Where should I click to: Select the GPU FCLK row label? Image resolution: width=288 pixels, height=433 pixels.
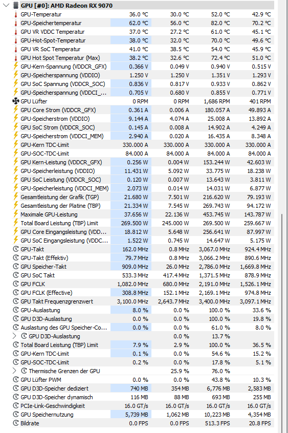[33, 284]
